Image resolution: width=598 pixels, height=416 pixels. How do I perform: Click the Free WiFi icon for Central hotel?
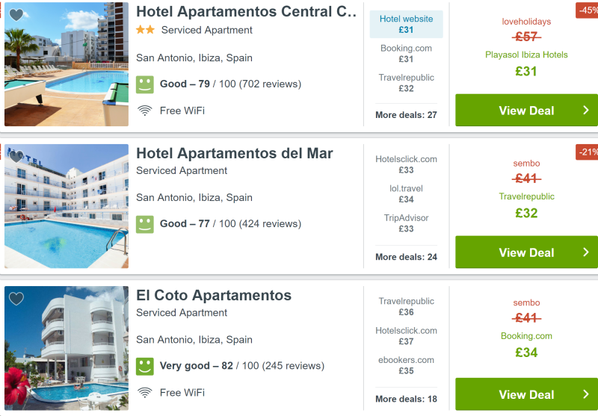(x=145, y=111)
